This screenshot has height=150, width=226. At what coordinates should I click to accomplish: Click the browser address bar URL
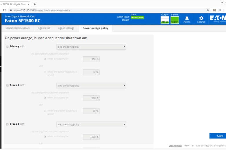[x=42, y=10]
